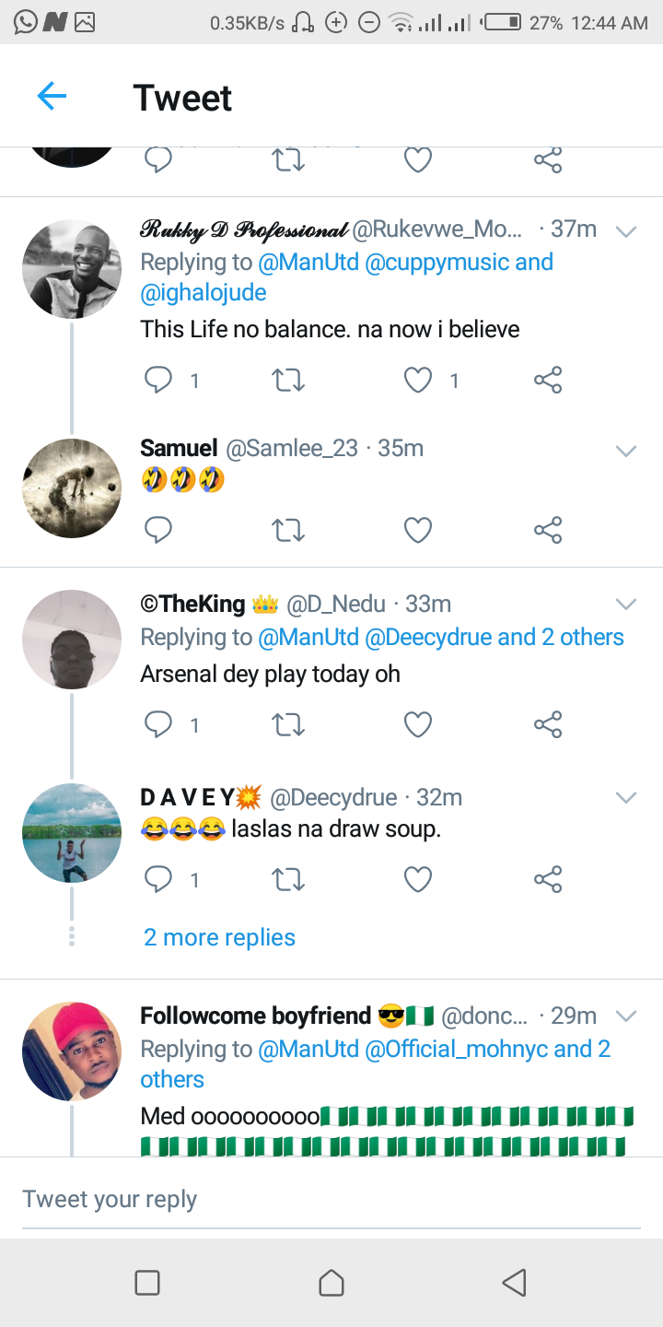This screenshot has width=663, height=1327.
Task: Open options chevron on Rukky D's tweet
Action: click(626, 231)
